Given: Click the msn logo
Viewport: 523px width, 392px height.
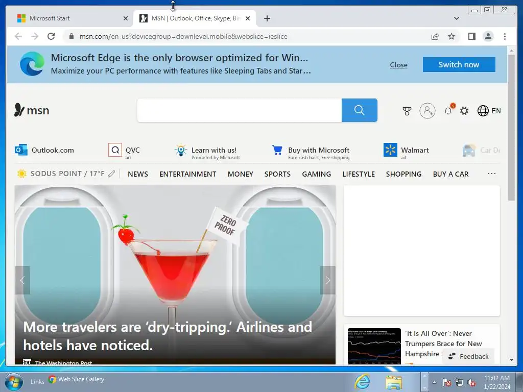Looking at the screenshot, I should (32, 110).
